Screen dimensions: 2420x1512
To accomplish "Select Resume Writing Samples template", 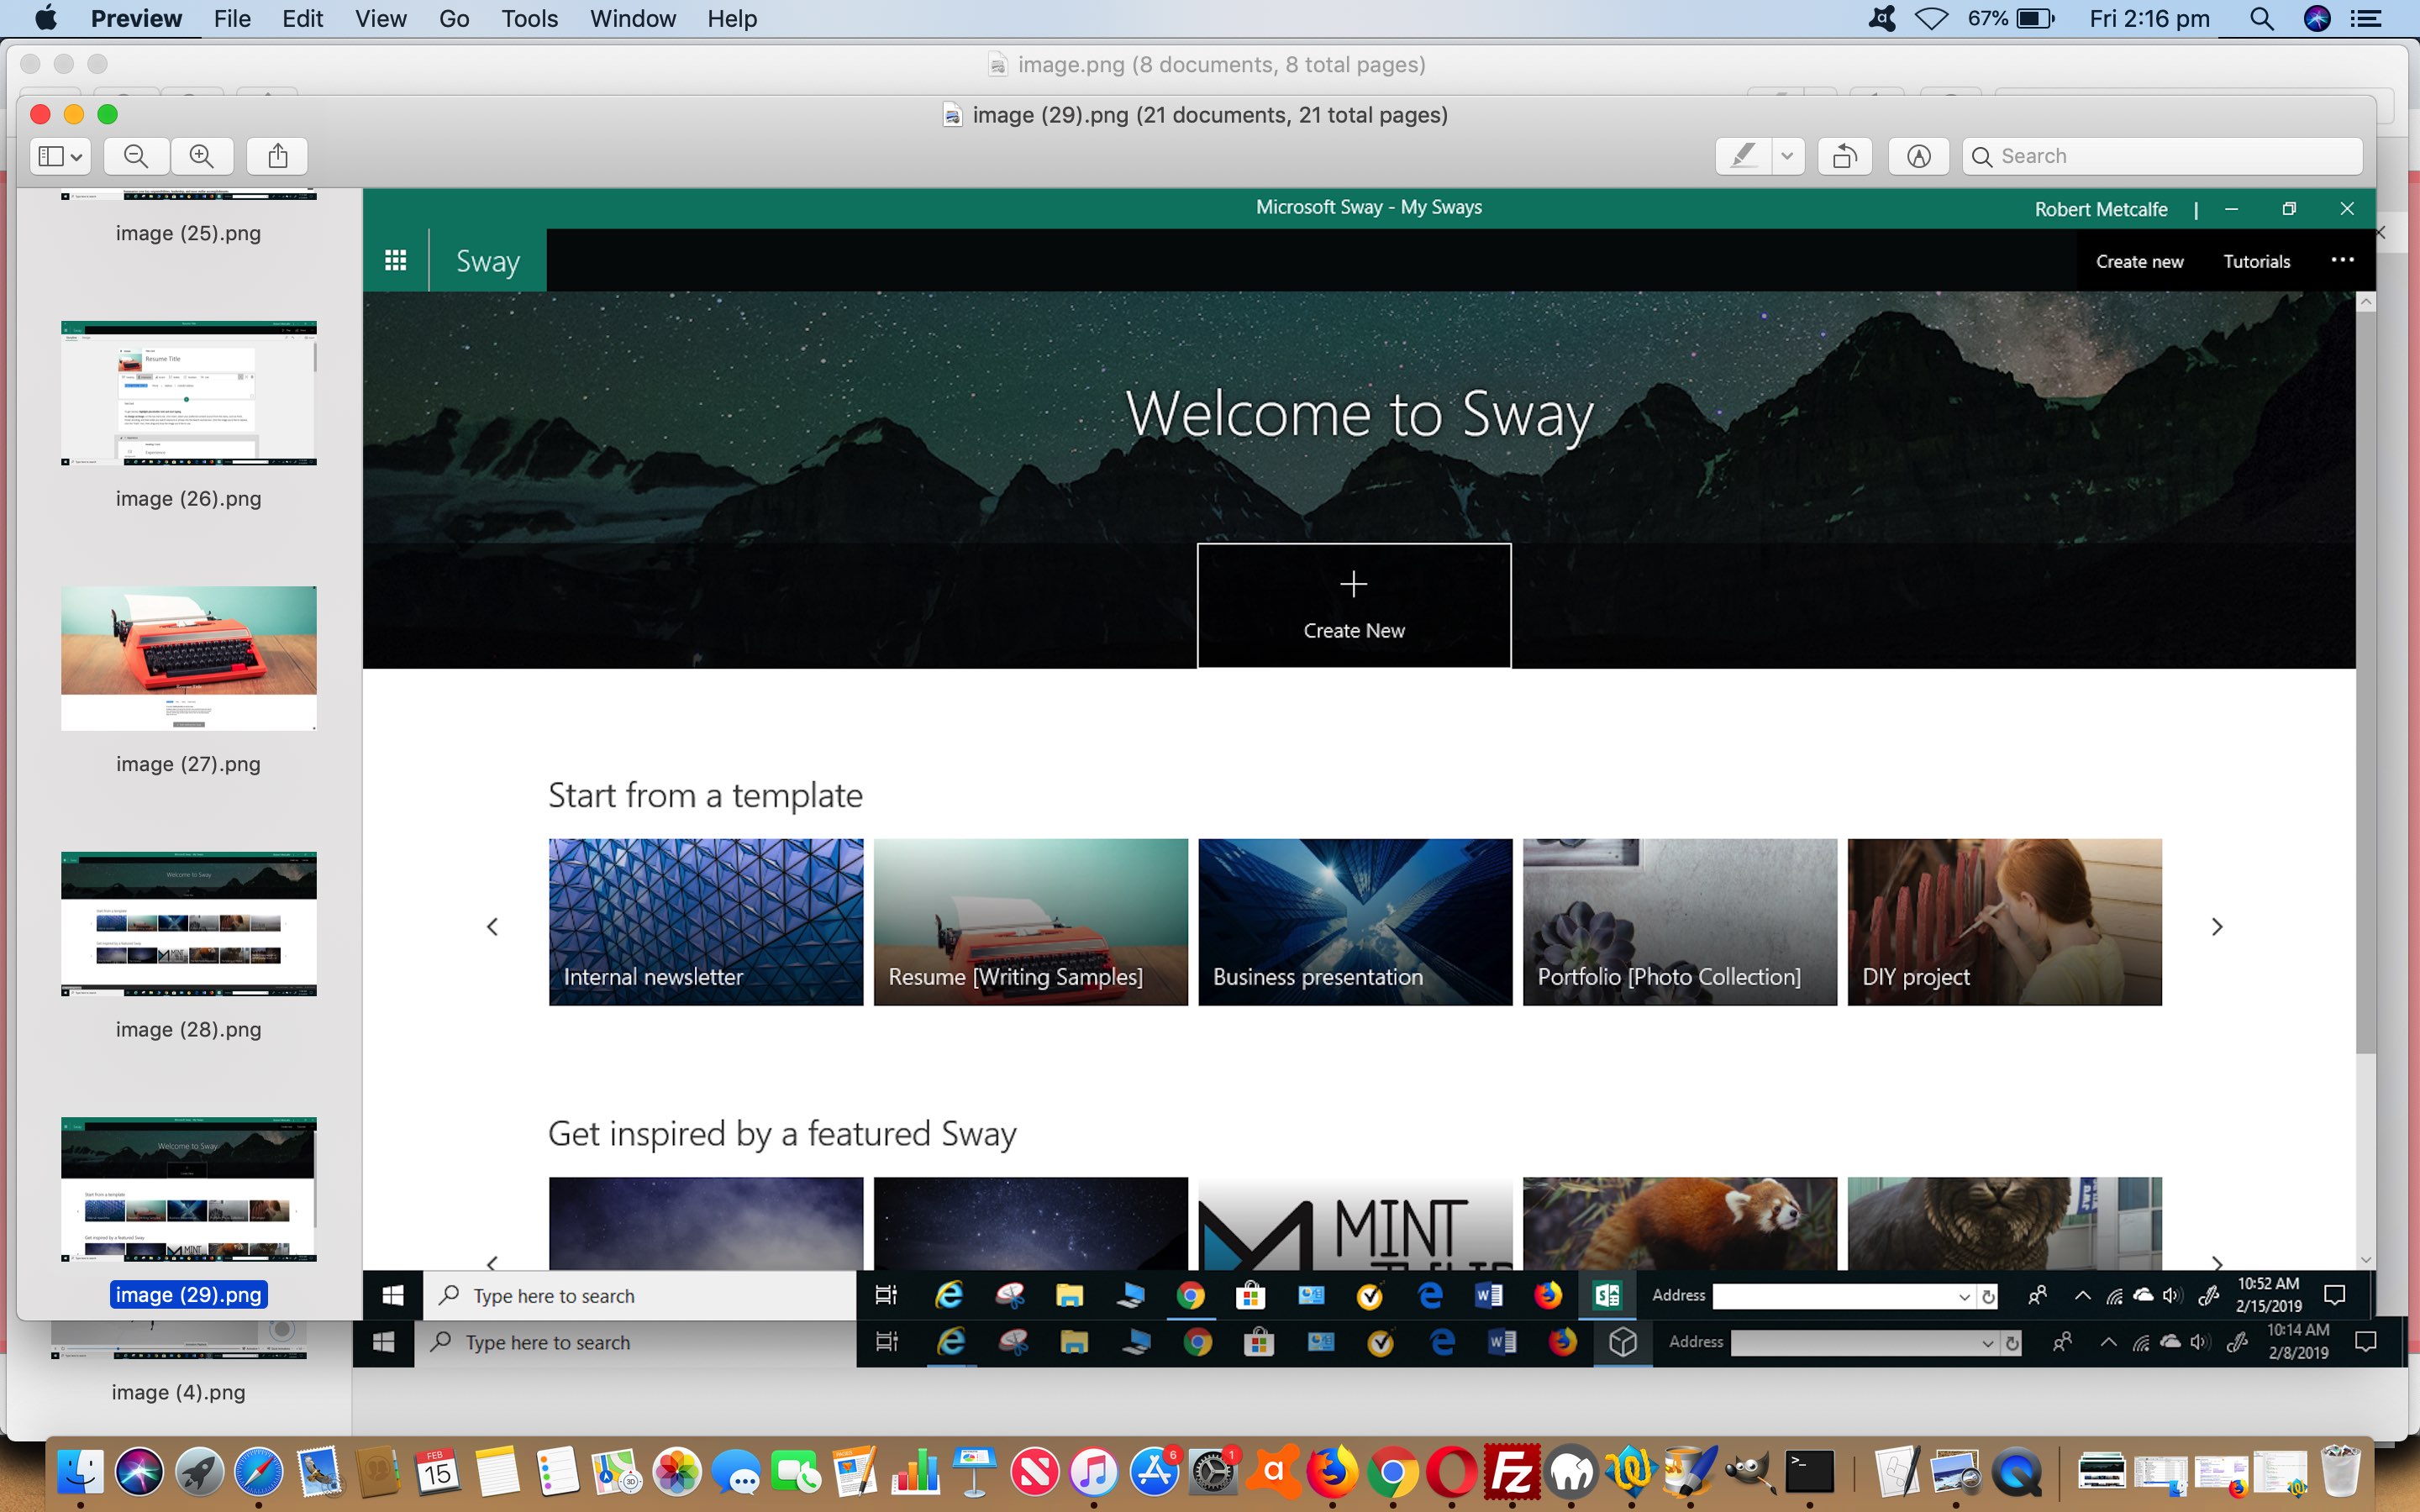I will [1029, 921].
